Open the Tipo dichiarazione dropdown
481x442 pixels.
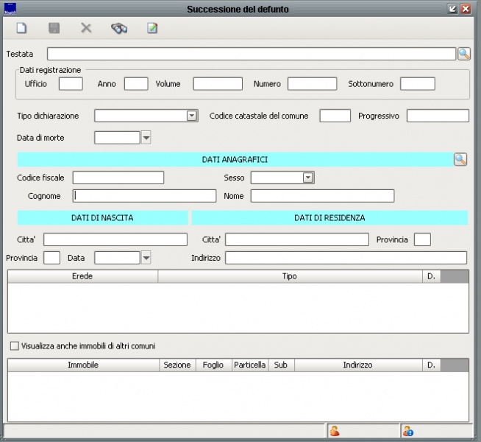(192, 116)
